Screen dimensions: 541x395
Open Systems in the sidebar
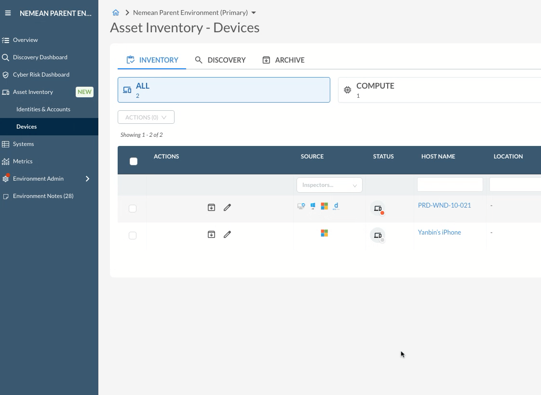pos(24,144)
